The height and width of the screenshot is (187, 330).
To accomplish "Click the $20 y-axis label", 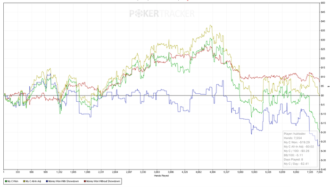I will (323, 58).
